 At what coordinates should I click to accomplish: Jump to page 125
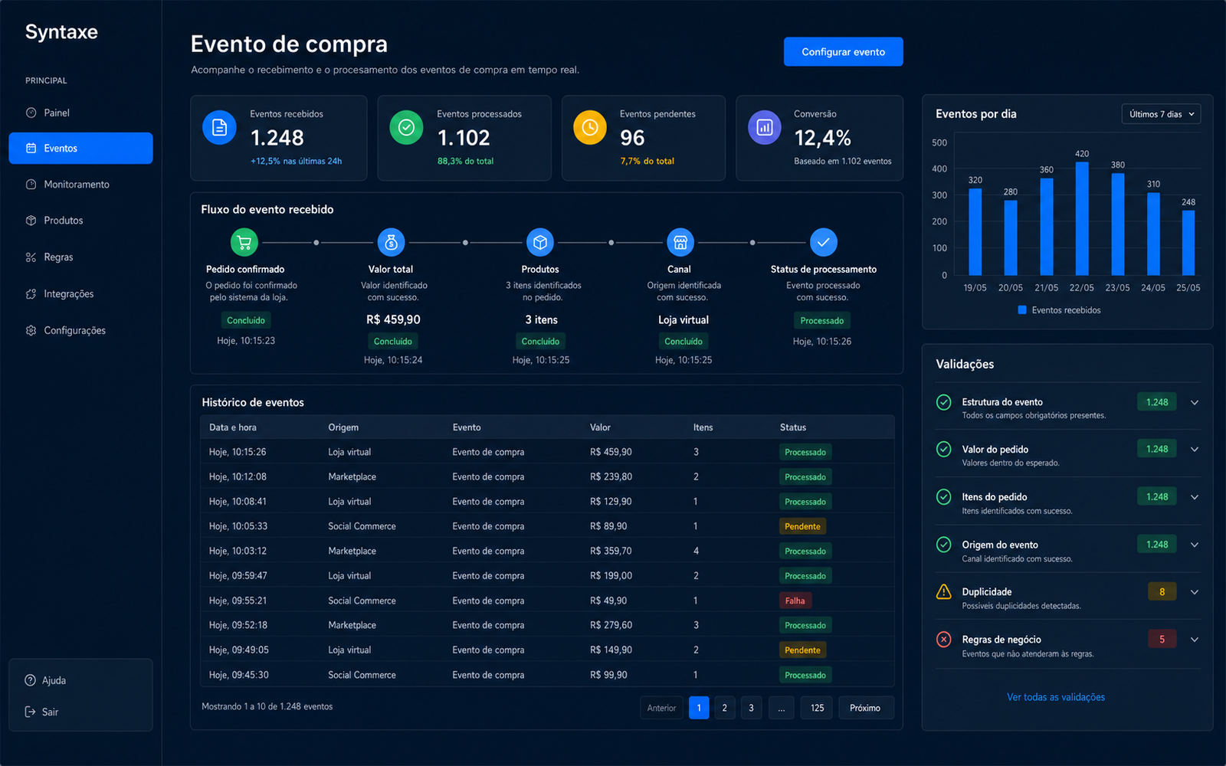point(818,708)
